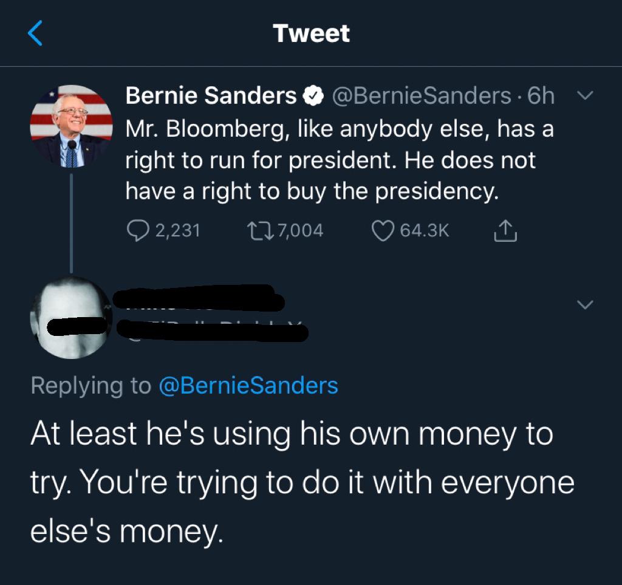Click the blacked-out replier display name
This screenshot has height=585, width=622.
click(x=199, y=298)
